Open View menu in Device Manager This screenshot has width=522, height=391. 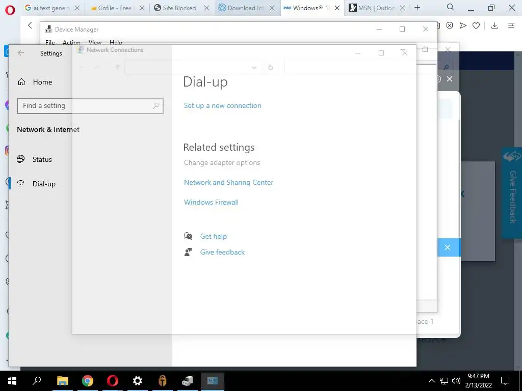coord(95,42)
